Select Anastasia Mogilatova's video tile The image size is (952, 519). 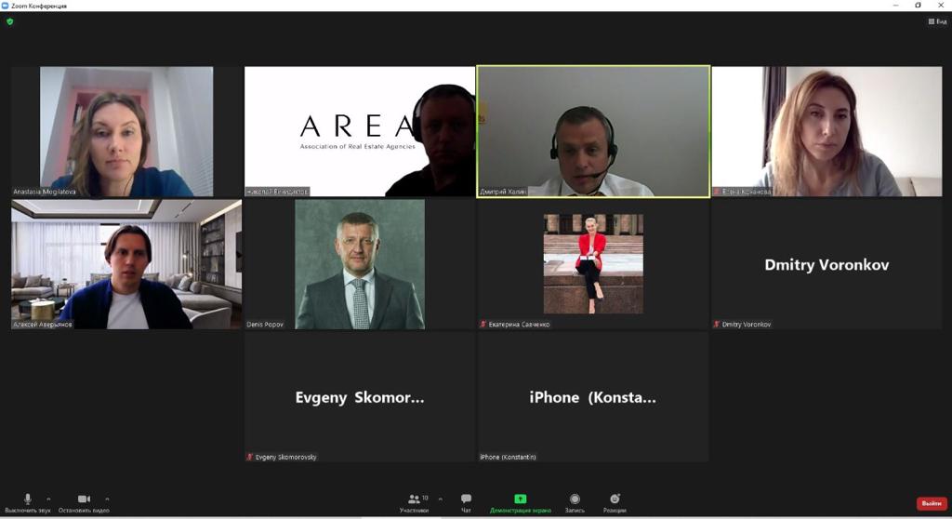[126, 130]
